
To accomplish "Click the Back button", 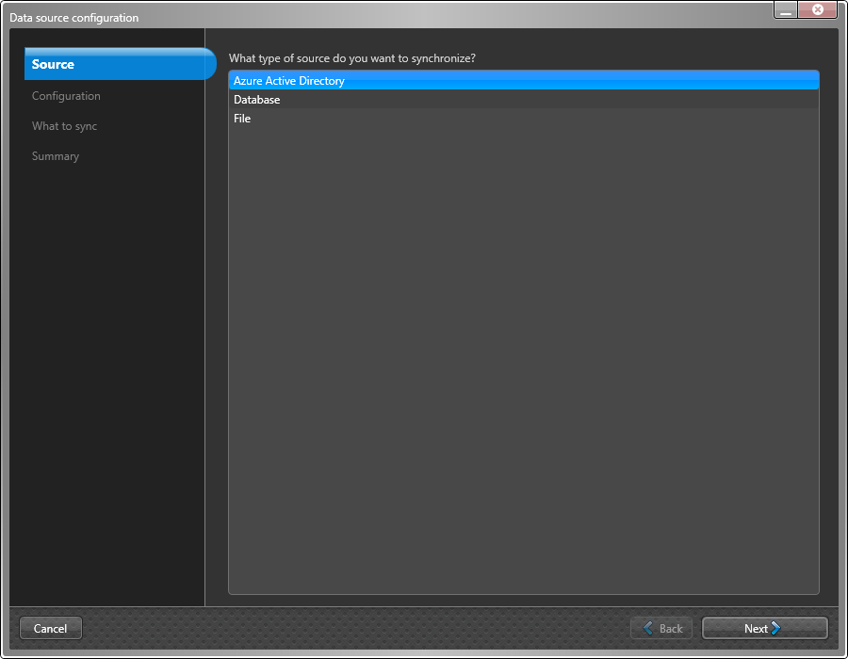I will click(x=661, y=628).
